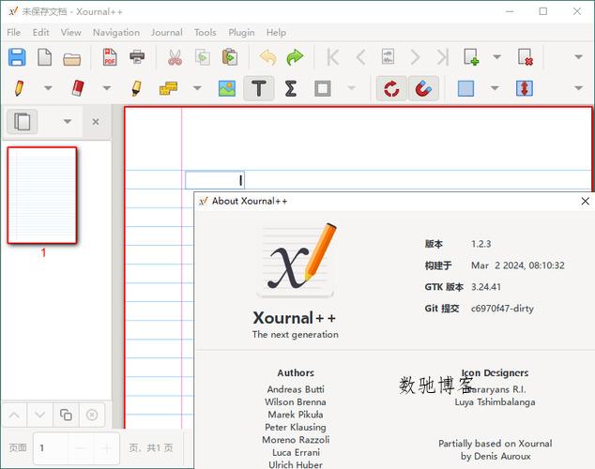Move page down in sidebar

coord(39,415)
